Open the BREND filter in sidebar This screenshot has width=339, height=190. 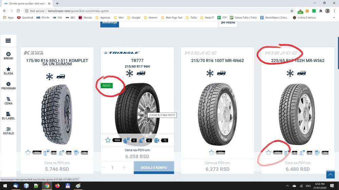click(x=8, y=56)
